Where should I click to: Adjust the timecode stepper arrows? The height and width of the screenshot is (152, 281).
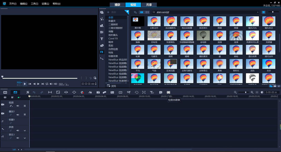96,84
